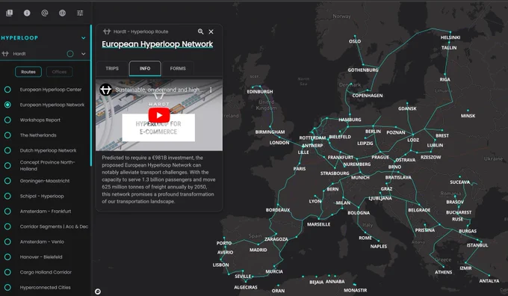Click the BORDEAUX label on map

[x=278, y=210]
